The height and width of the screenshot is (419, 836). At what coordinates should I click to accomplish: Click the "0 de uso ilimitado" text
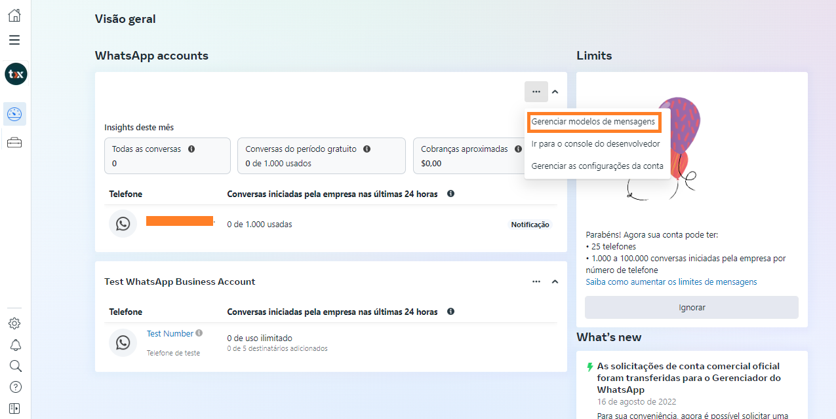[x=260, y=338]
